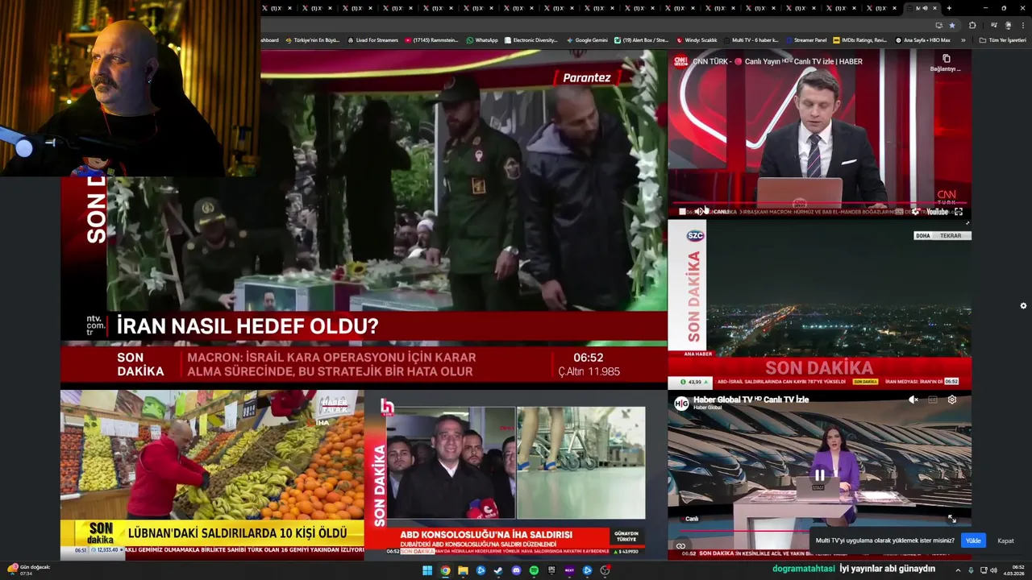Viewport: 1032px width, 580px height.
Task: Open CNN Türk player settings gear
Action: point(917,212)
